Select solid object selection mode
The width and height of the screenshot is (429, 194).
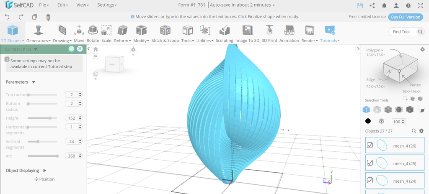(x=366, y=110)
